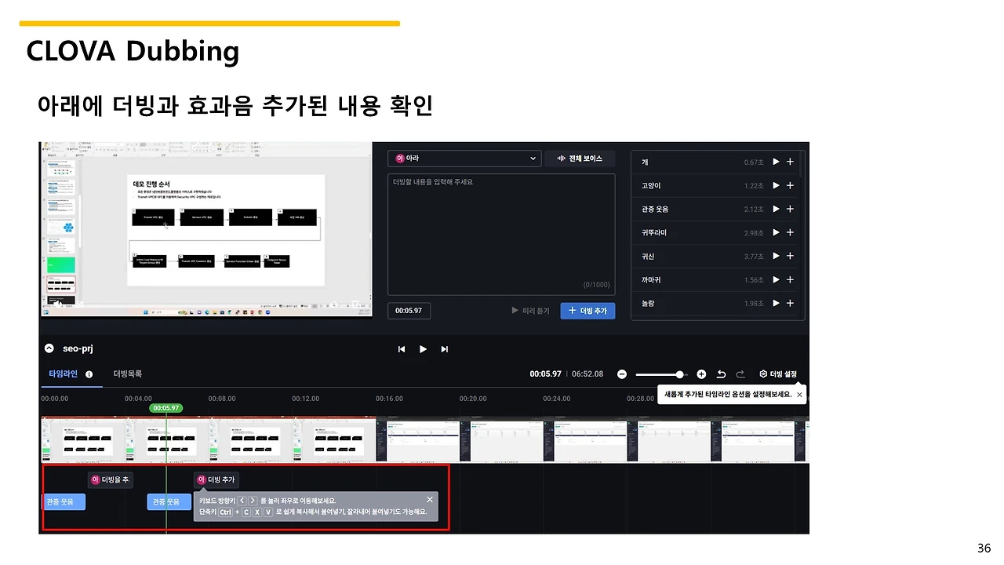This screenshot has width=1004, height=565.
Task: Click the 더빙 추가 blue button
Action: [587, 311]
